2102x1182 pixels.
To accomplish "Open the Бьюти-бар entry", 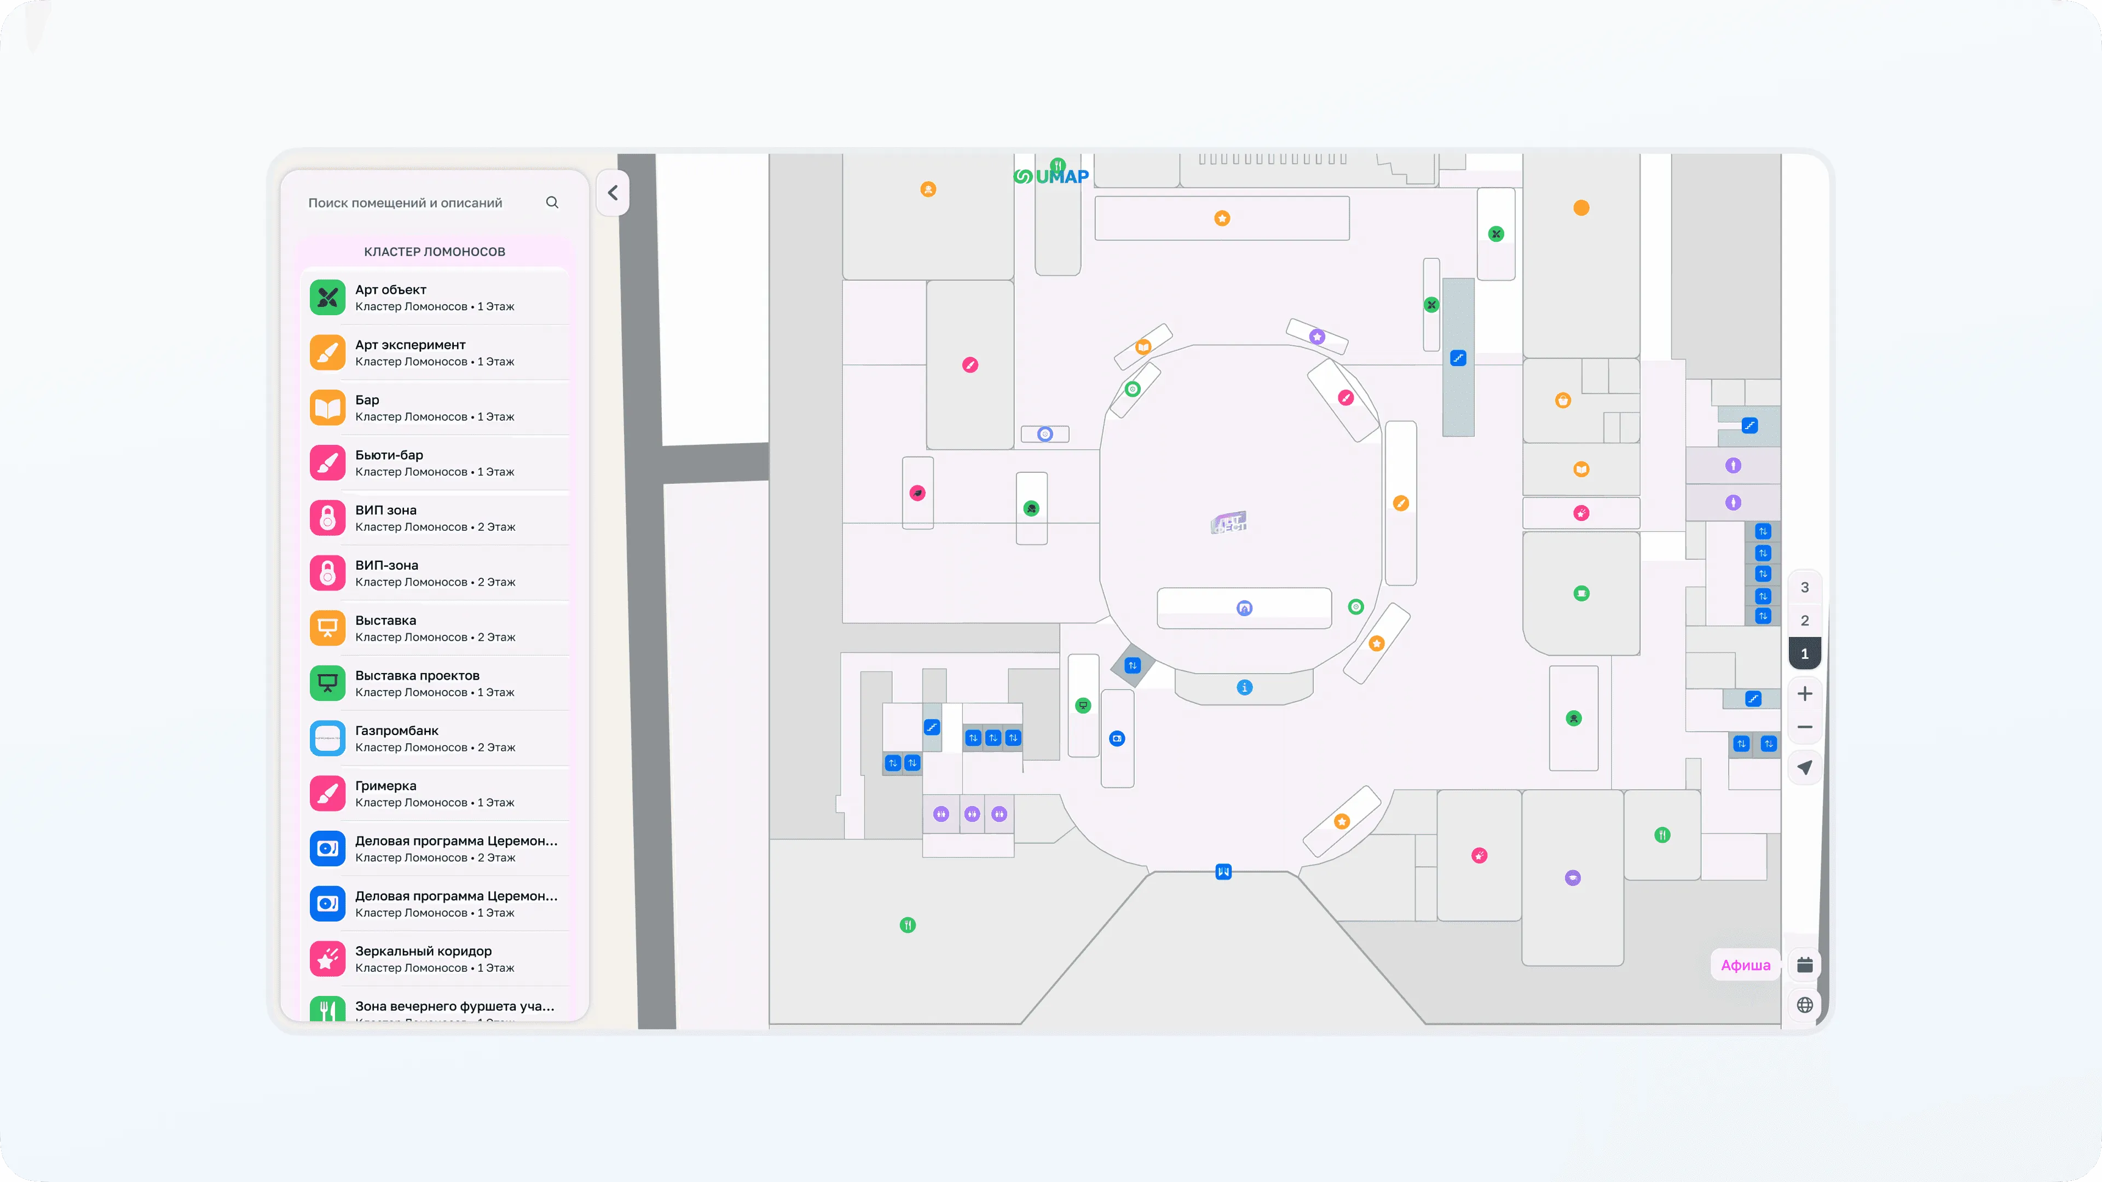I will (435, 463).
